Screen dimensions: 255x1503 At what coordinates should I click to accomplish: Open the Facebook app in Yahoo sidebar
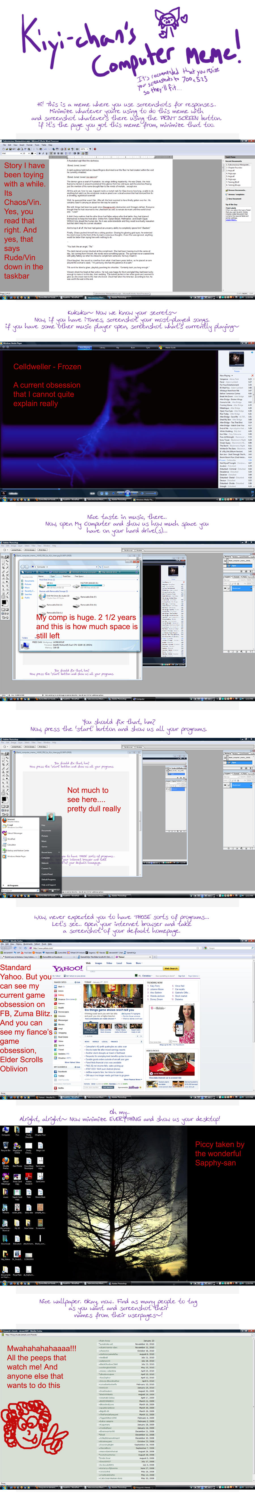[x=61, y=1071]
